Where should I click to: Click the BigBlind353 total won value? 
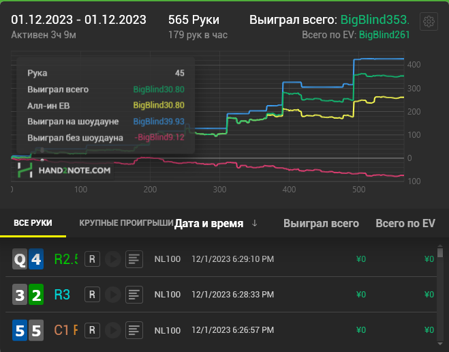(x=375, y=20)
